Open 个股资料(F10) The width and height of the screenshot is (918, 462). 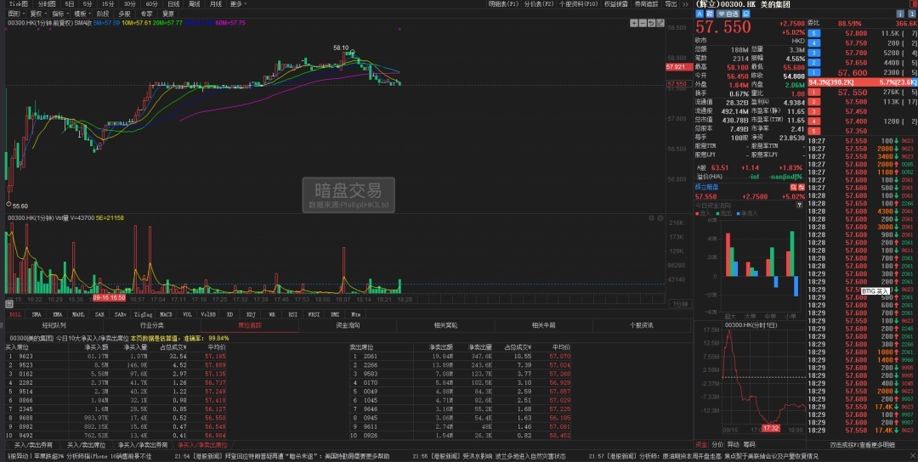[x=579, y=3]
